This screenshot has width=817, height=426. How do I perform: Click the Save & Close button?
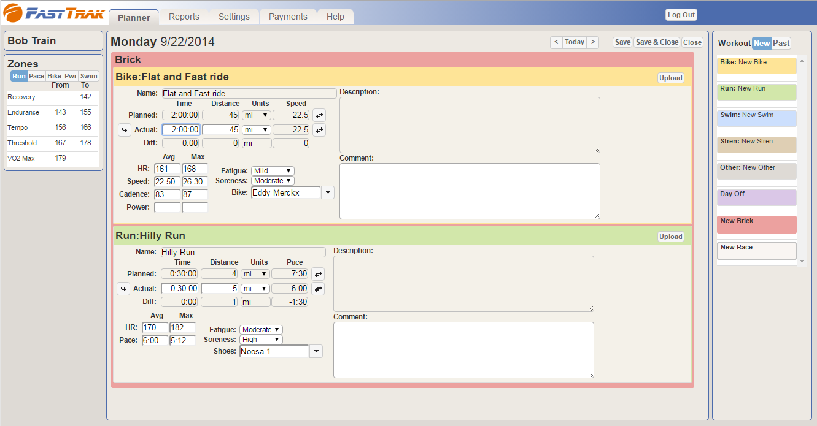pos(656,42)
